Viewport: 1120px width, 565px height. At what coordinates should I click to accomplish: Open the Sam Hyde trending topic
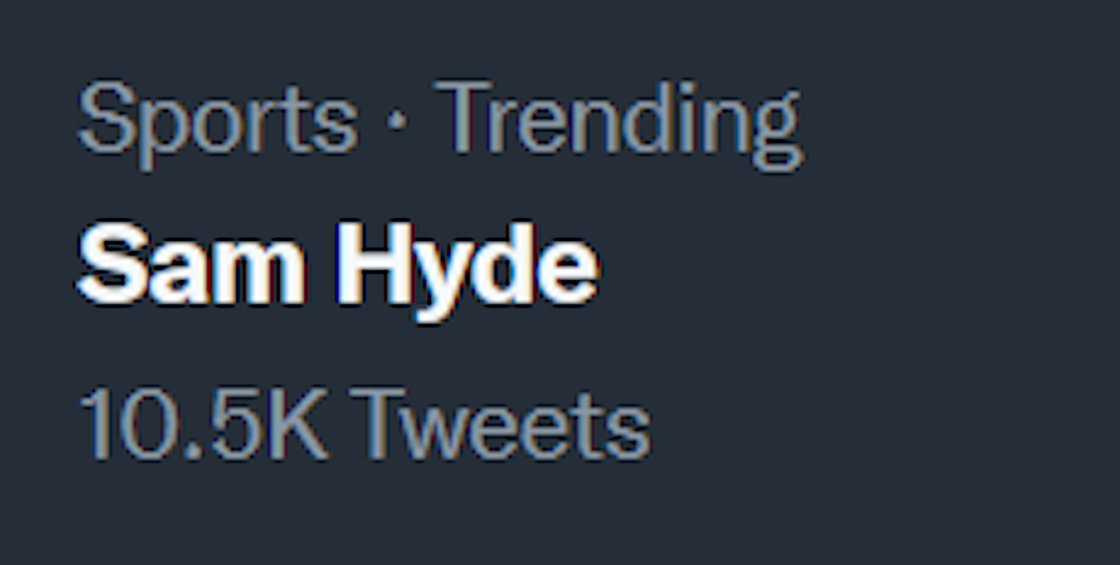(338, 266)
